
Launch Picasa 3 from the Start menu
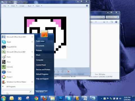tap(17, 77)
